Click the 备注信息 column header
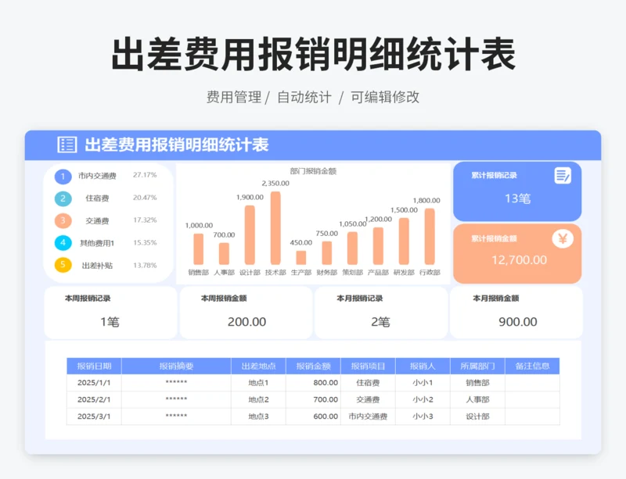 point(532,366)
